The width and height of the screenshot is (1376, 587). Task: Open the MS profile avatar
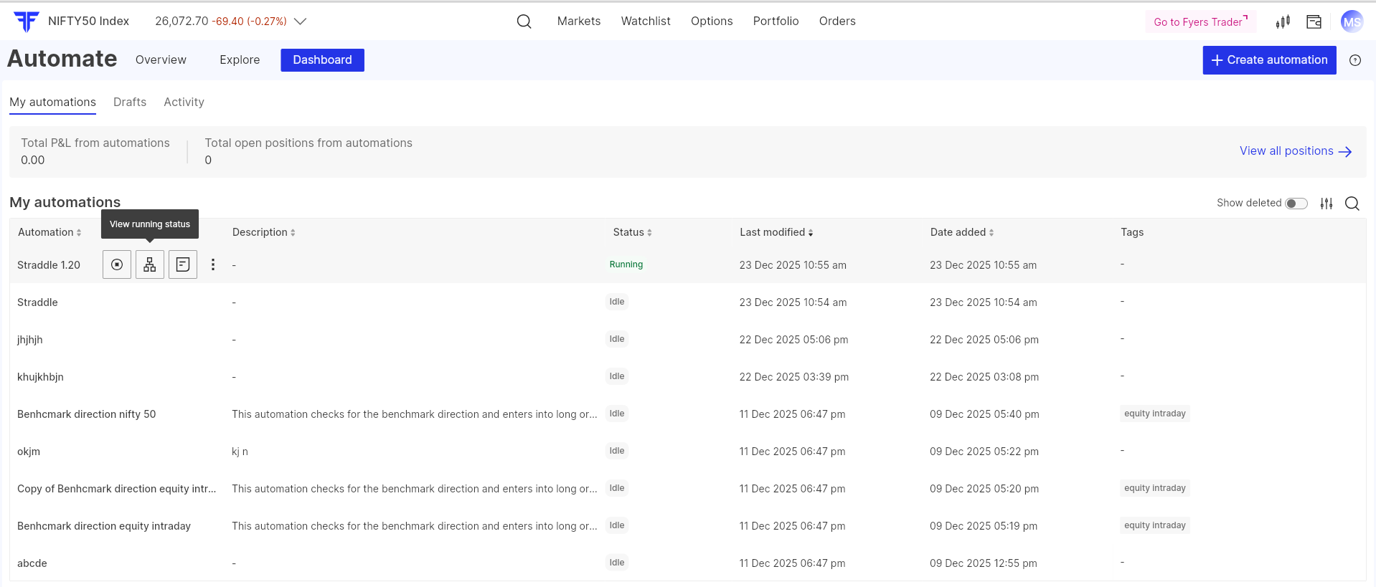pyautogui.click(x=1352, y=22)
